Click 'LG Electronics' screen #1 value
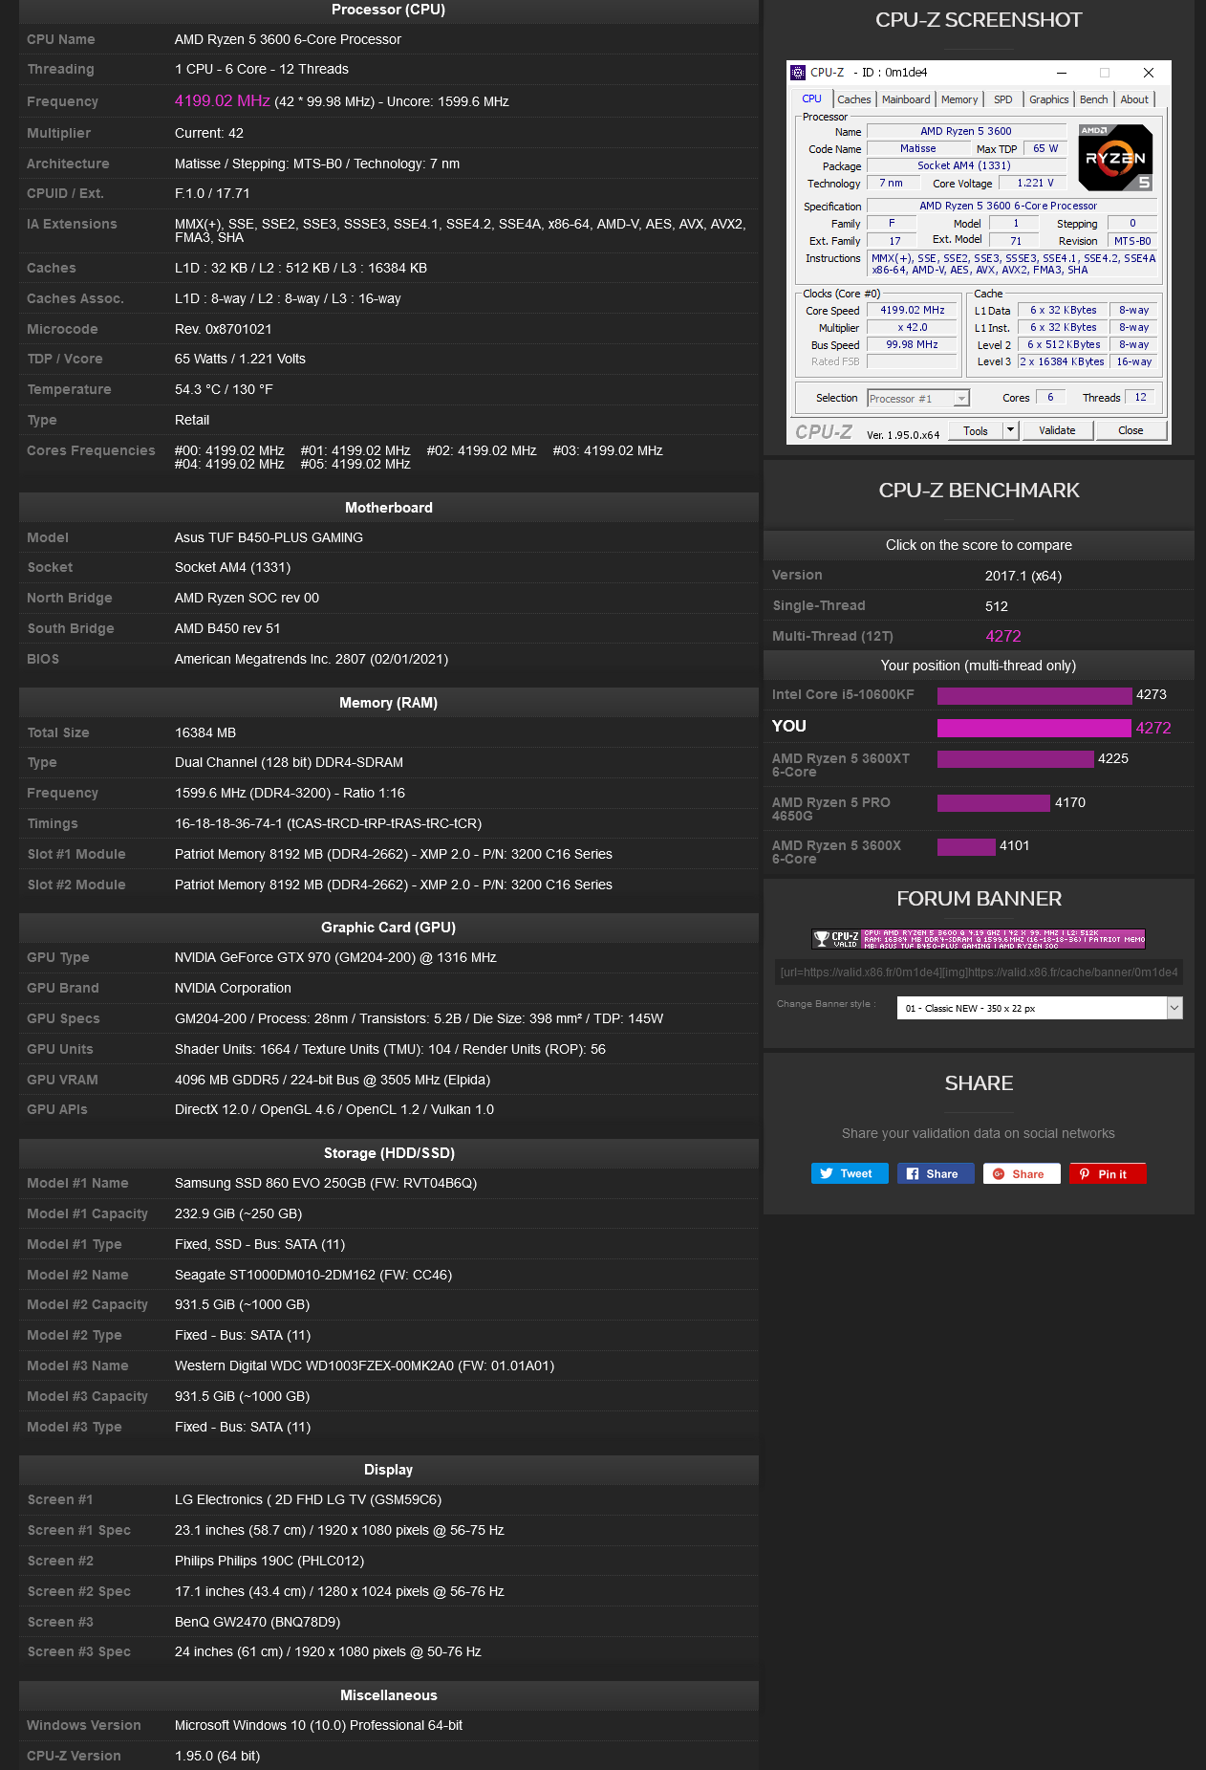The width and height of the screenshot is (1206, 1770). point(308,1499)
